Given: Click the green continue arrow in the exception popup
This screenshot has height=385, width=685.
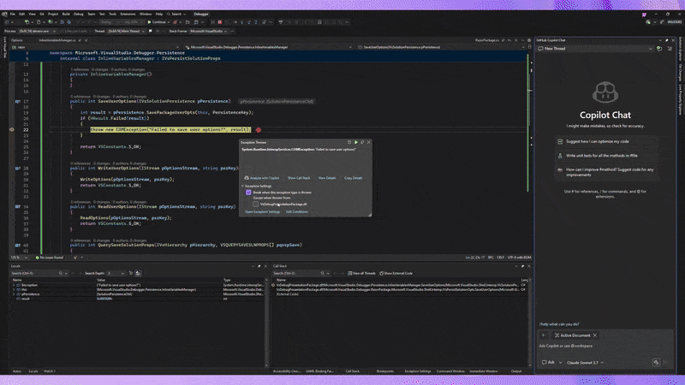Looking at the screenshot, I should [x=356, y=142].
